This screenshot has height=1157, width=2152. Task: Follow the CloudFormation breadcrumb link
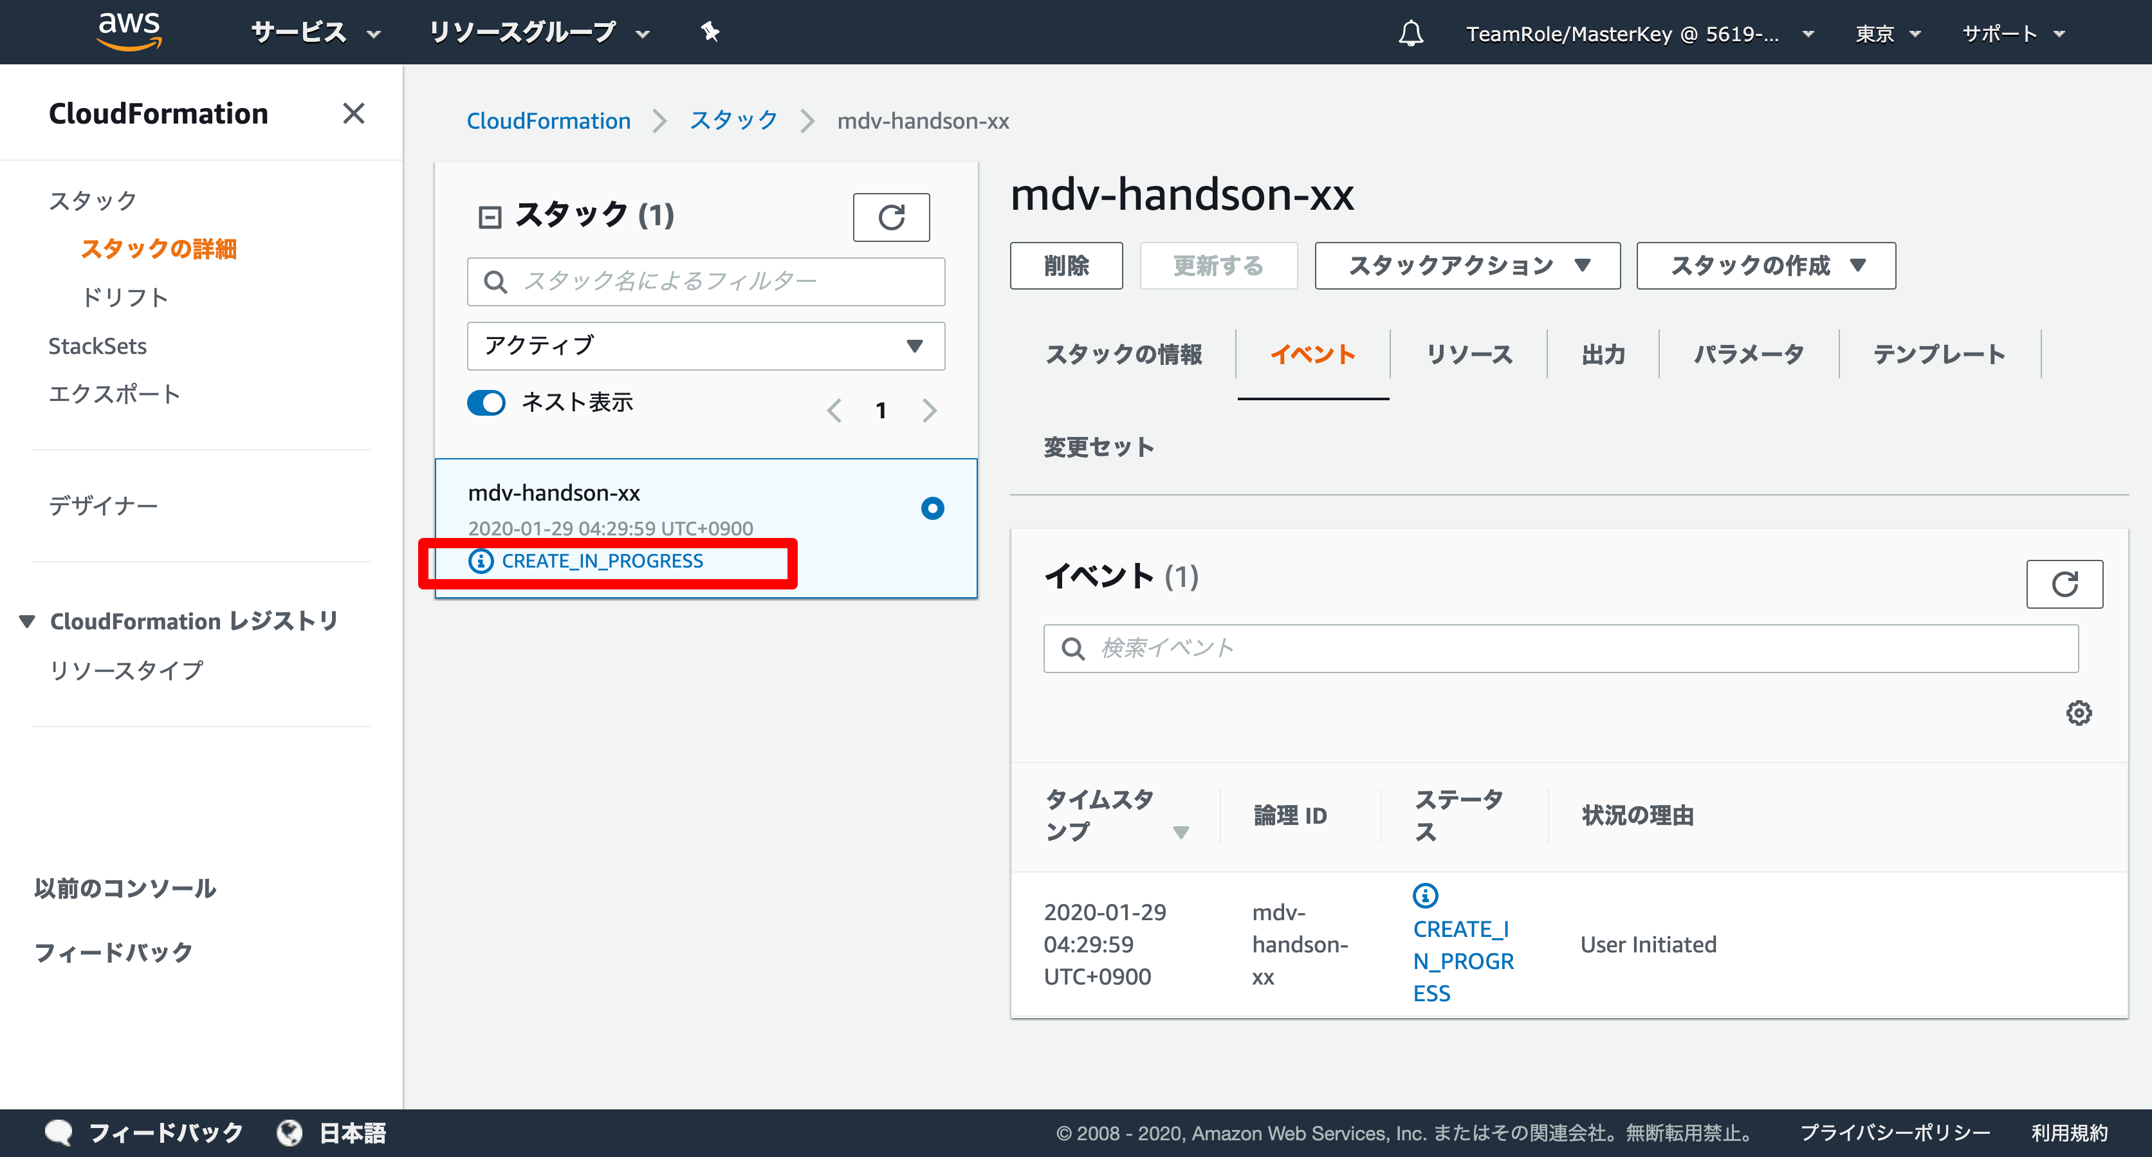click(548, 121)
